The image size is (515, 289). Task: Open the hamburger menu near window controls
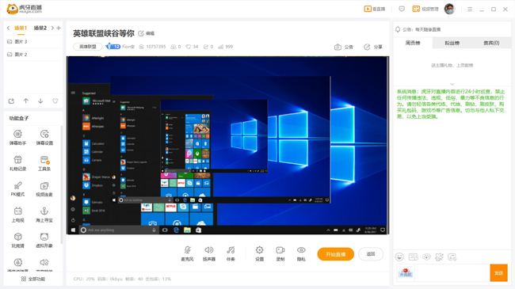[x=470, y=10]
